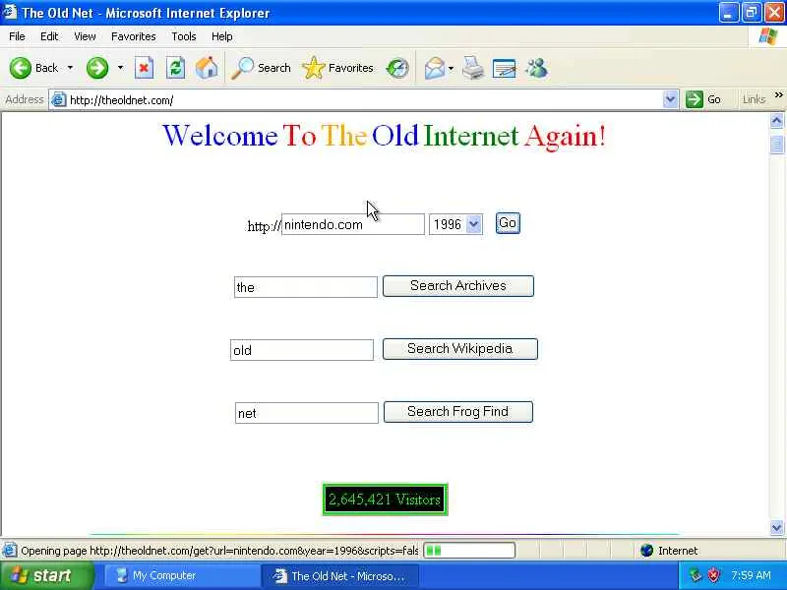Click the 7:59 AM clock

point(751,575)
